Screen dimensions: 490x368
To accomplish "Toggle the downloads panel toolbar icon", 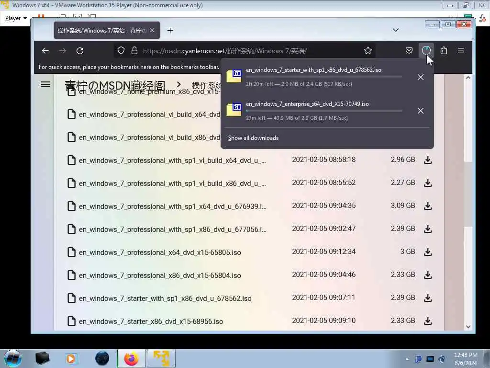I will point(426,50).
